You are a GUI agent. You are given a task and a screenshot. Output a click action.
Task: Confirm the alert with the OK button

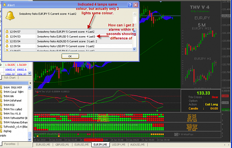[70, 56]
